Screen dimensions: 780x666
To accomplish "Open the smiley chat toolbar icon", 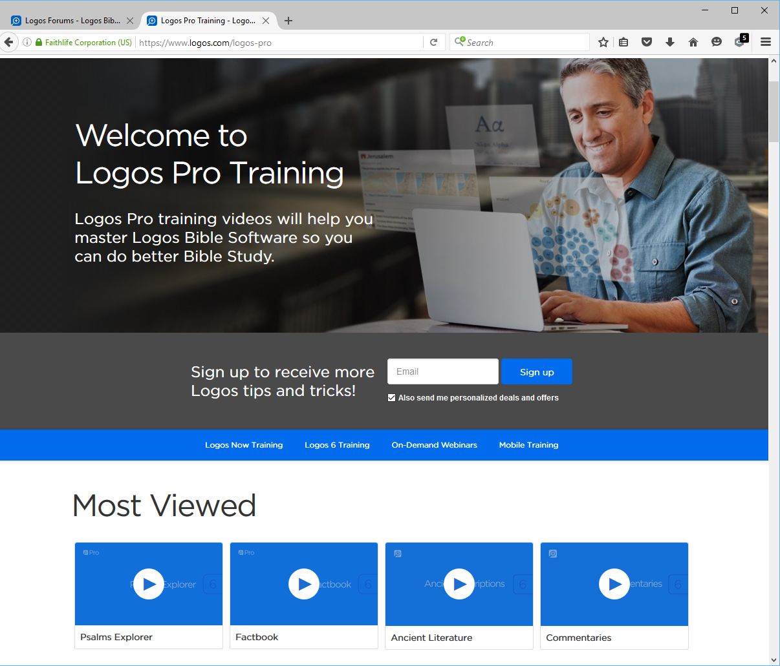I will (717, 43).
